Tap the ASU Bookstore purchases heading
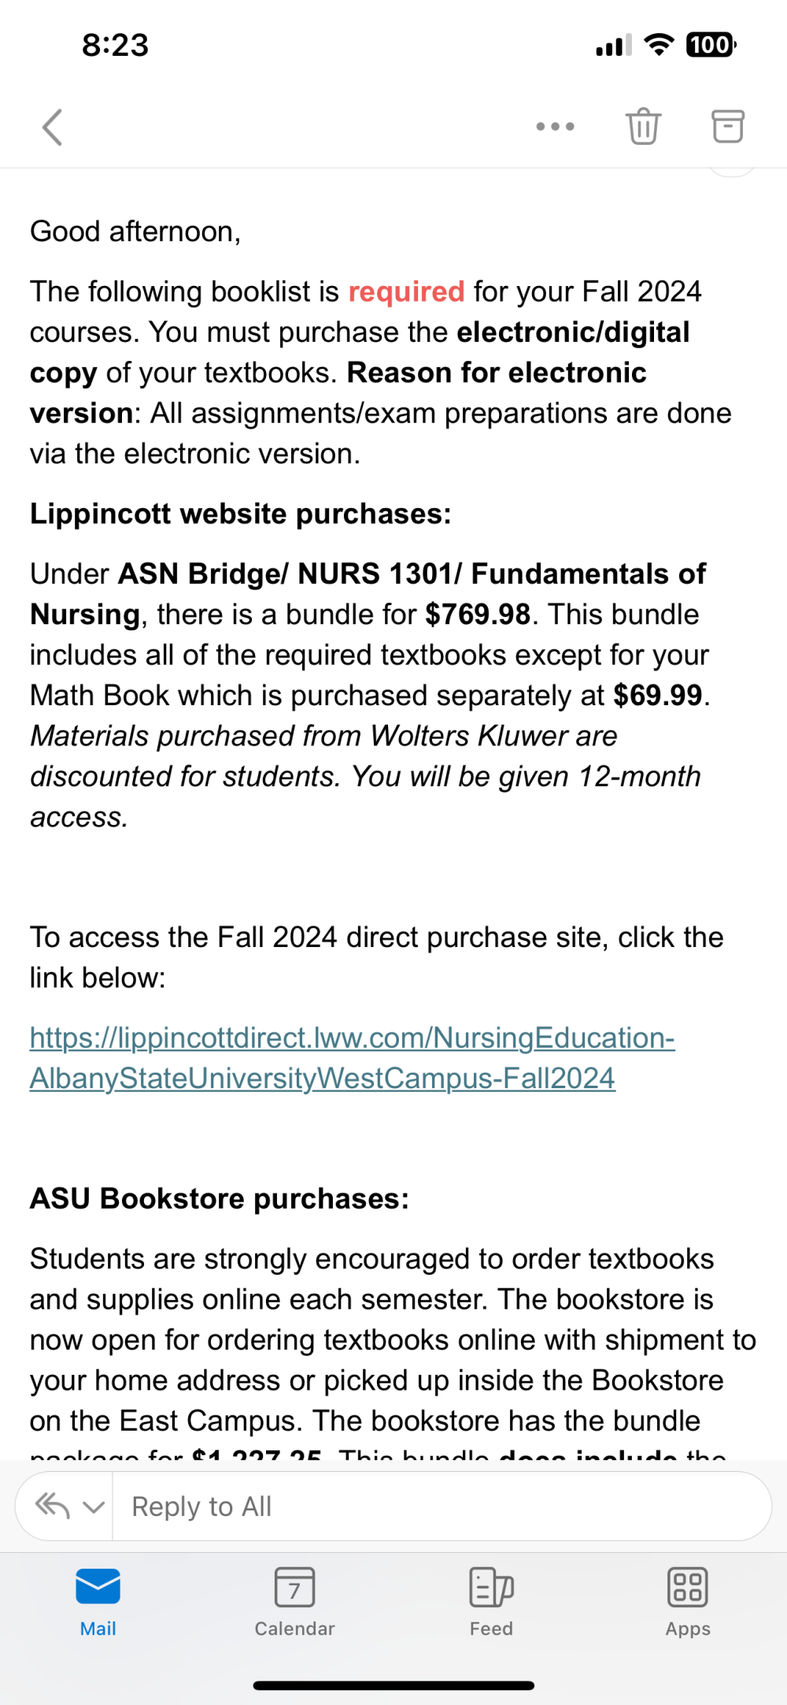 pyautogui.click(x=220, y=1198)
